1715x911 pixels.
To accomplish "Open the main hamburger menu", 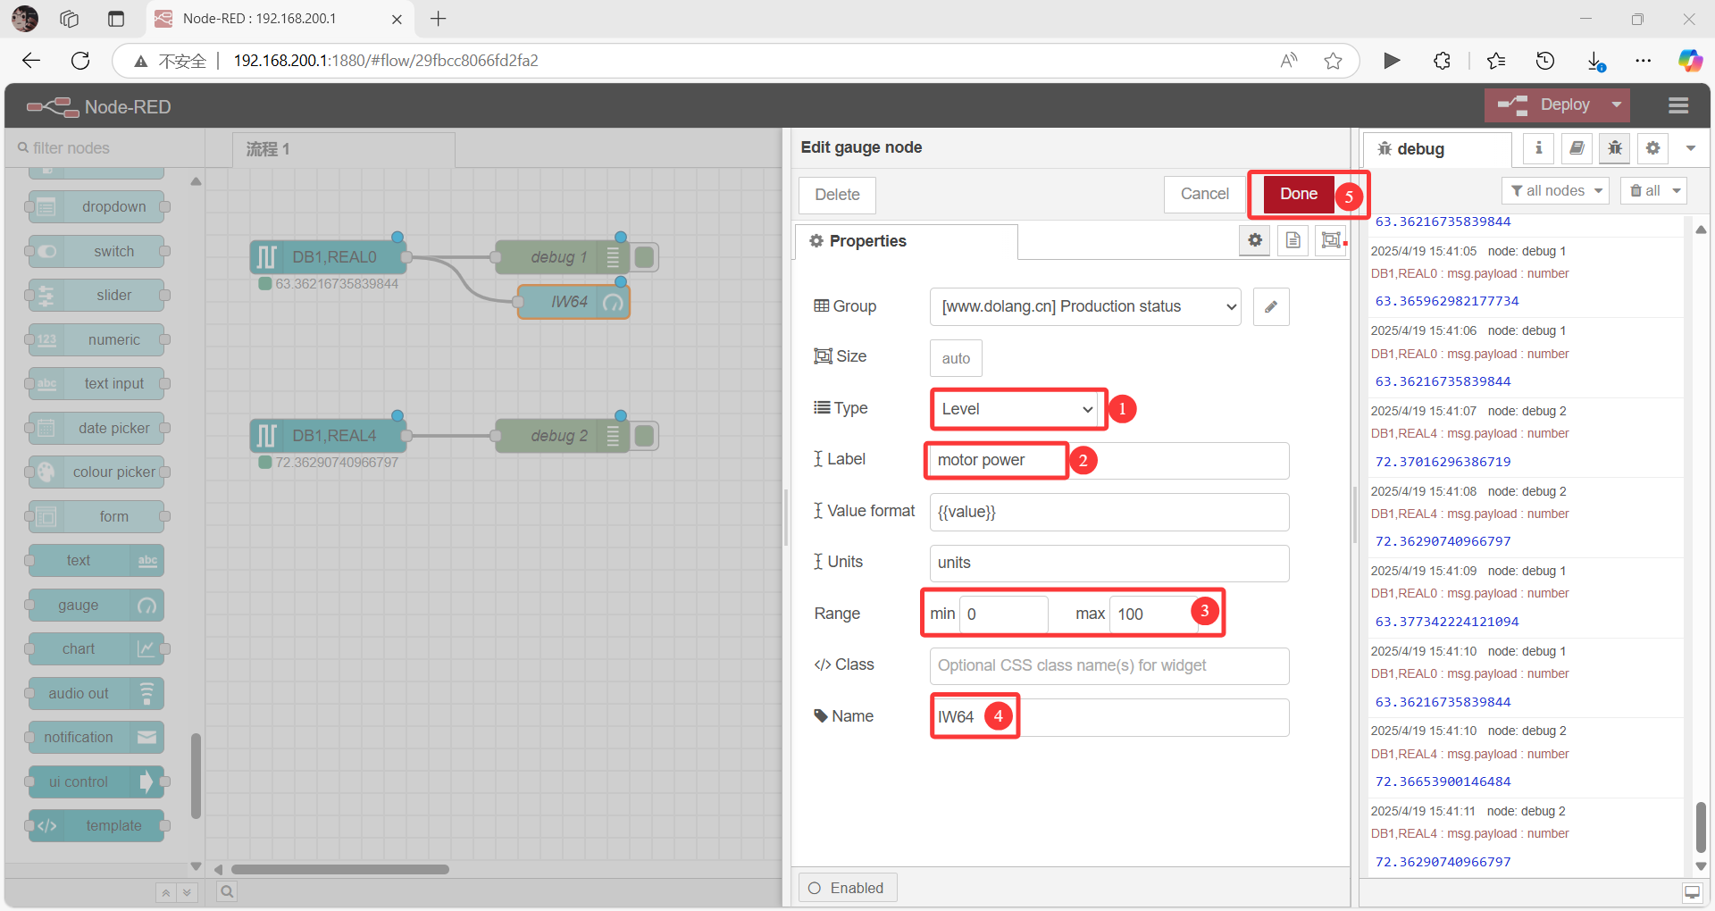I will (1677, 105).
